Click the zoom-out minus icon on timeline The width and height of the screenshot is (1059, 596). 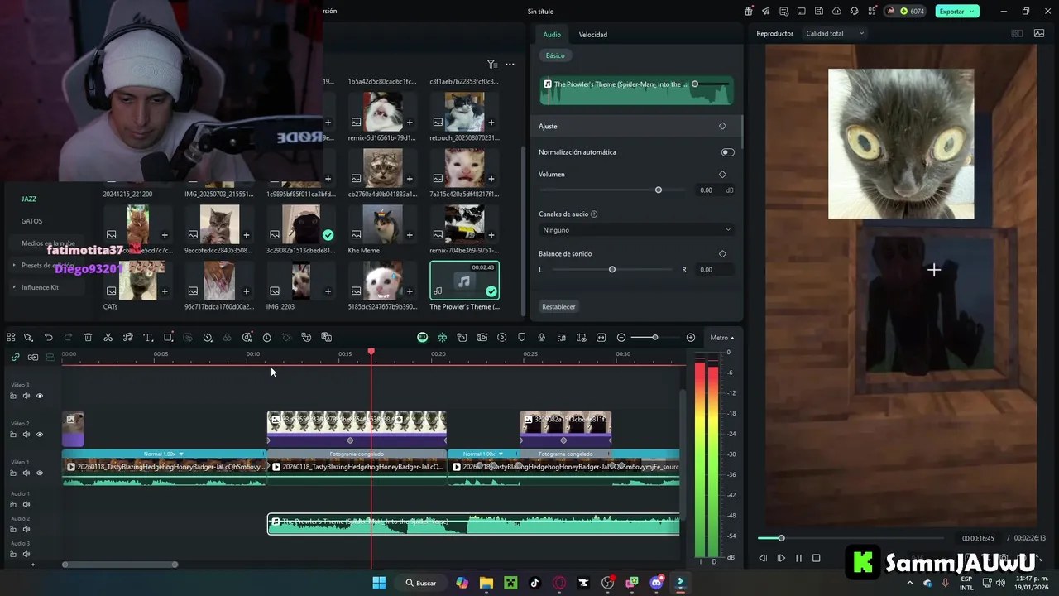coord(621,338)
